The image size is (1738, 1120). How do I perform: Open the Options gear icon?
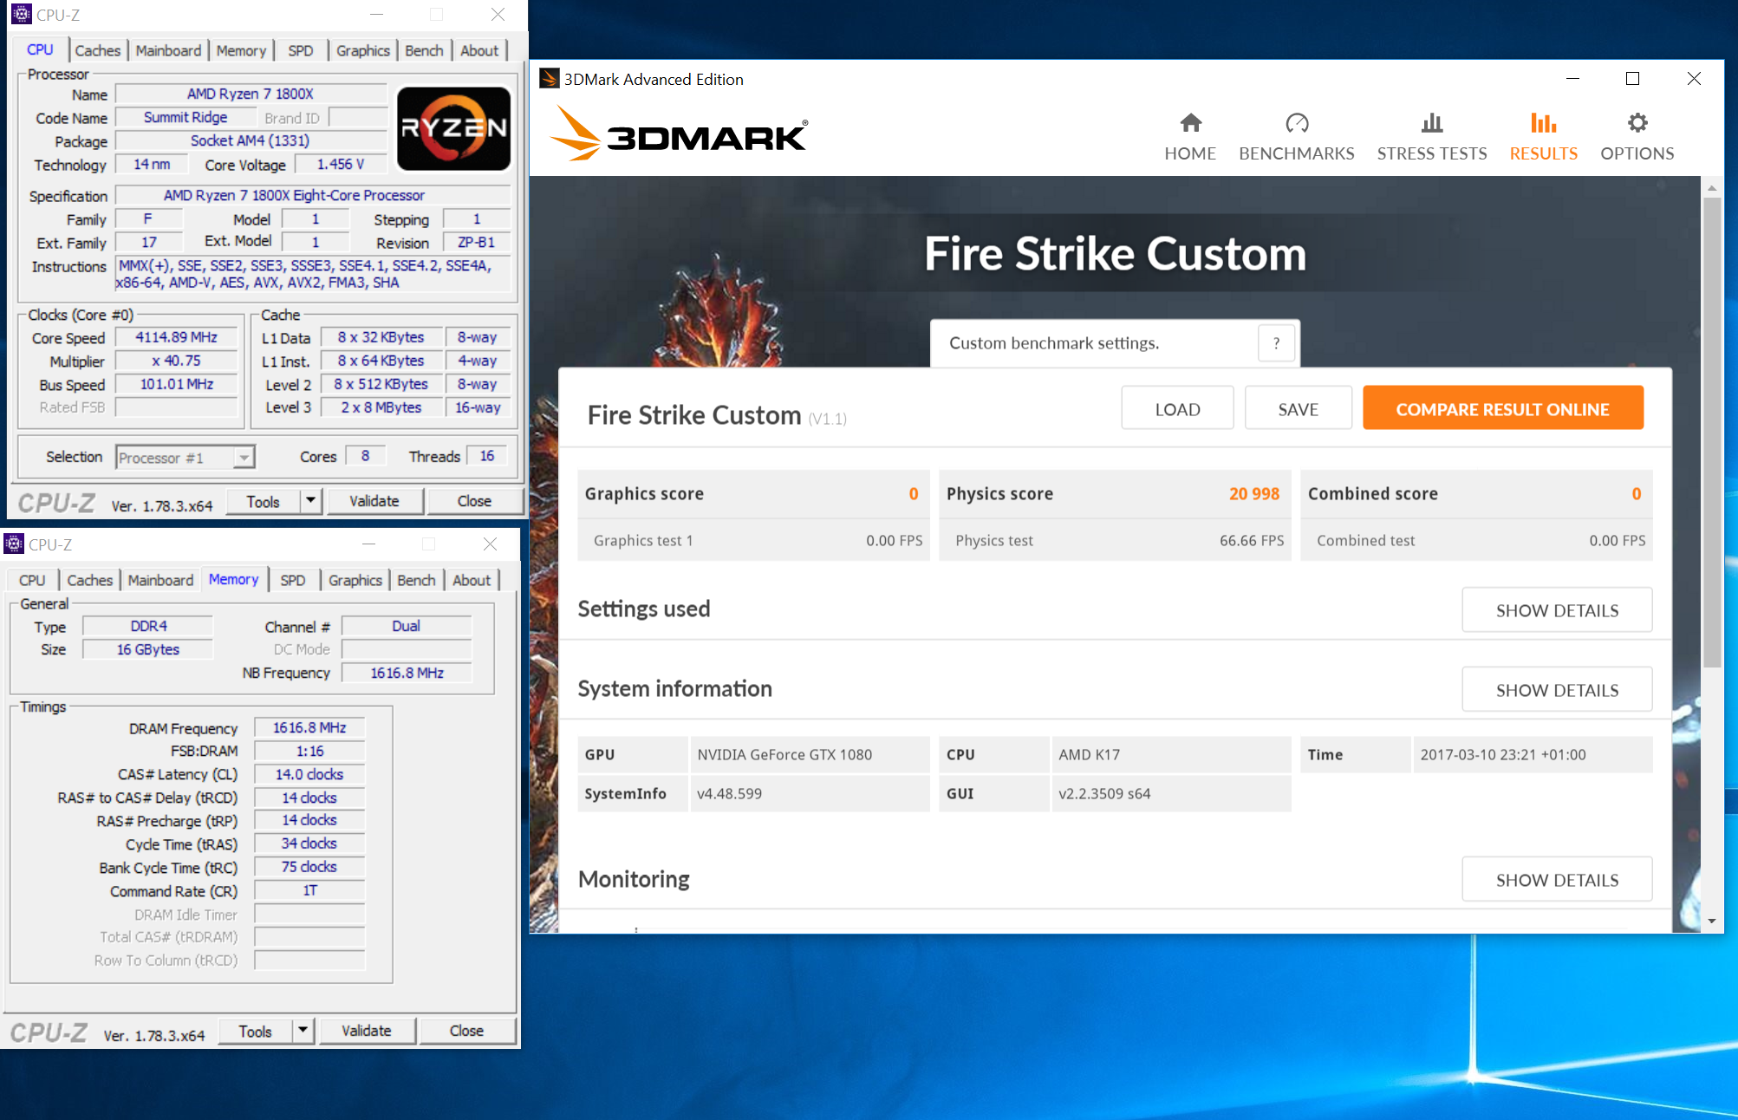(x=1637, y=122)
